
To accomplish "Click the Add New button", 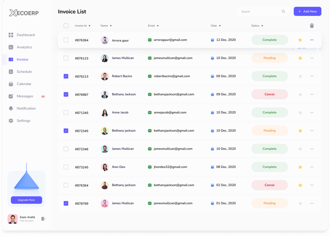I will (307, 12).
